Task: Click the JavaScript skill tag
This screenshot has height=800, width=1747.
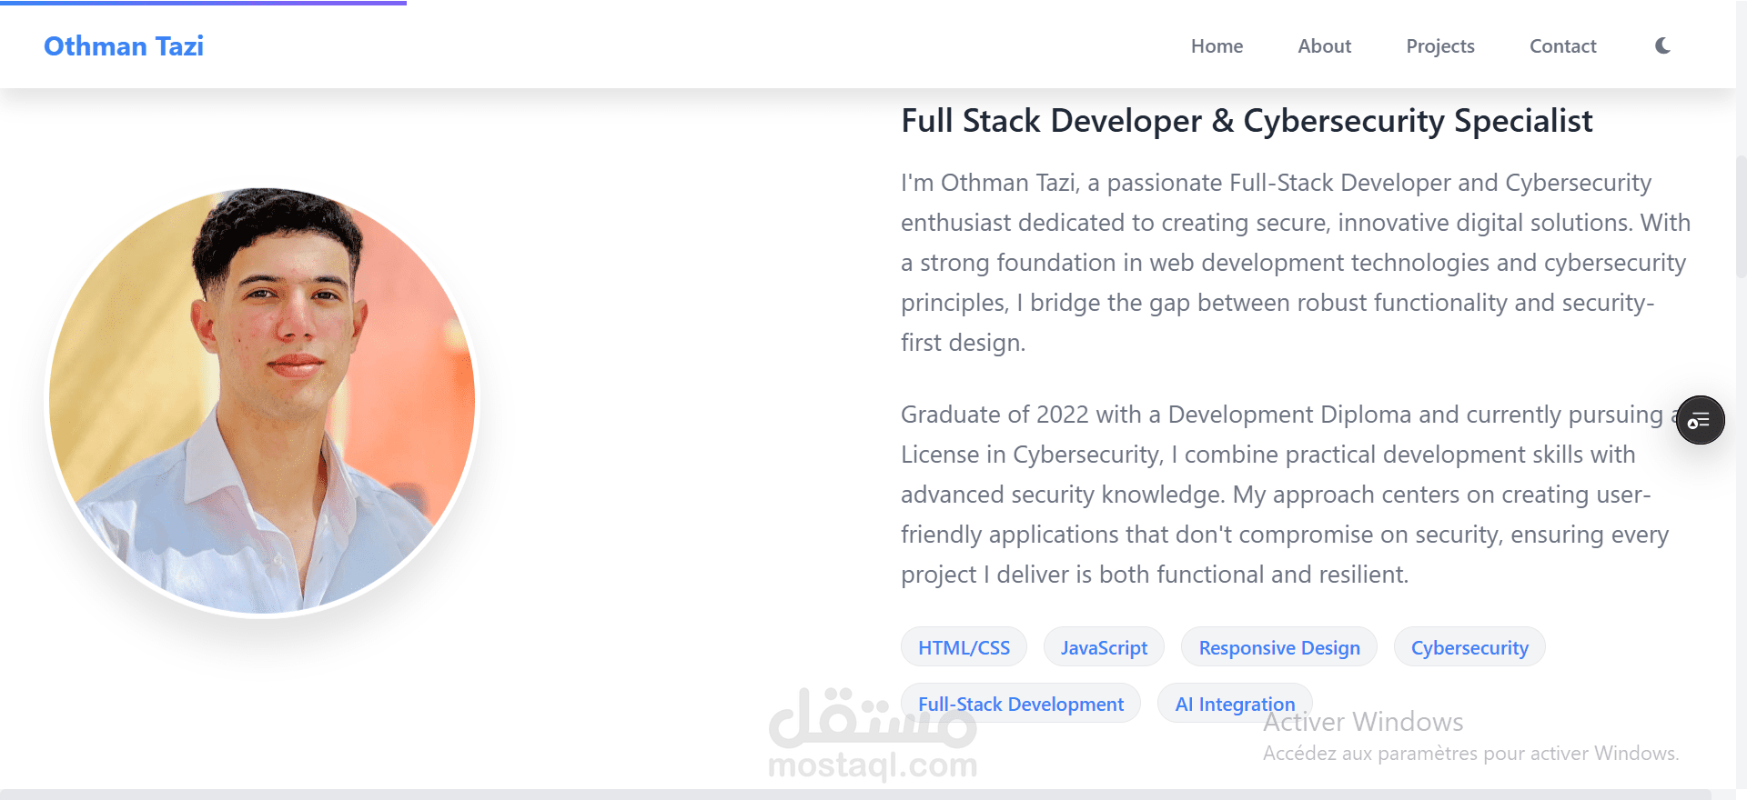Action: coord(1104,647)
